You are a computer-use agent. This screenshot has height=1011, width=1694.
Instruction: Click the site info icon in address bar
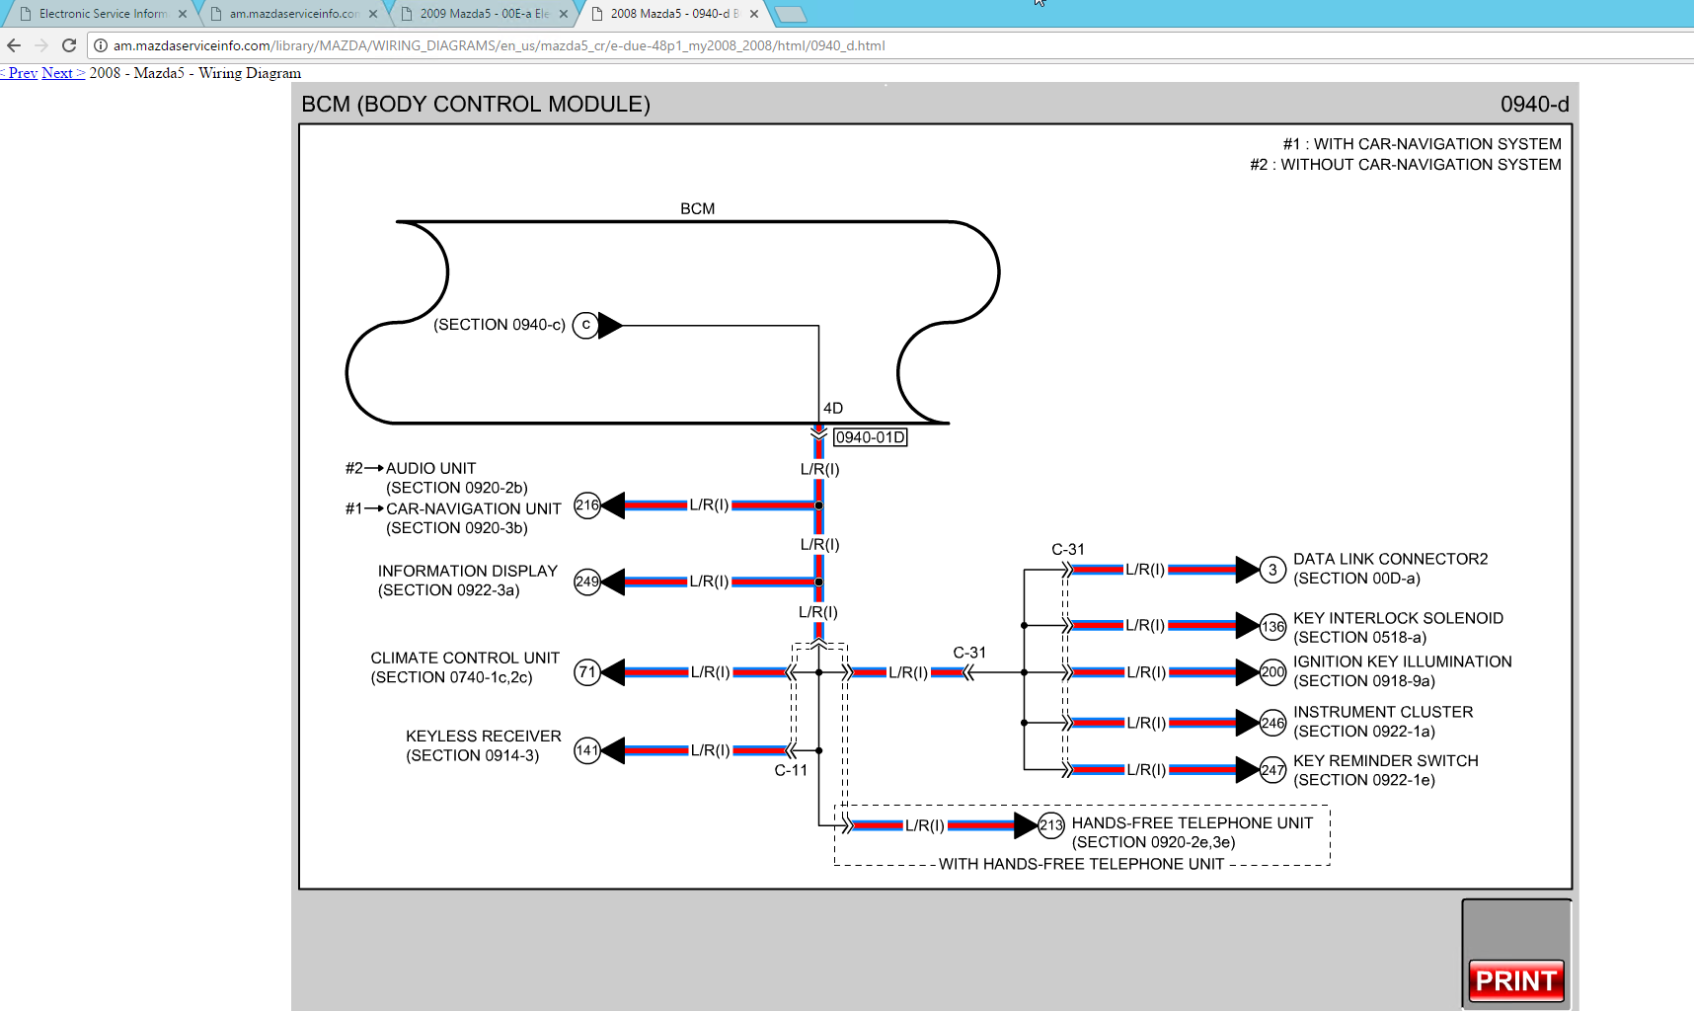click(x=101, y=45)
